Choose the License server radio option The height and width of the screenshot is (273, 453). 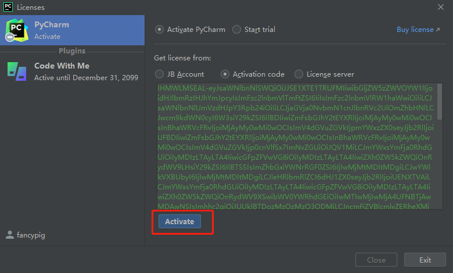[299, 74]
